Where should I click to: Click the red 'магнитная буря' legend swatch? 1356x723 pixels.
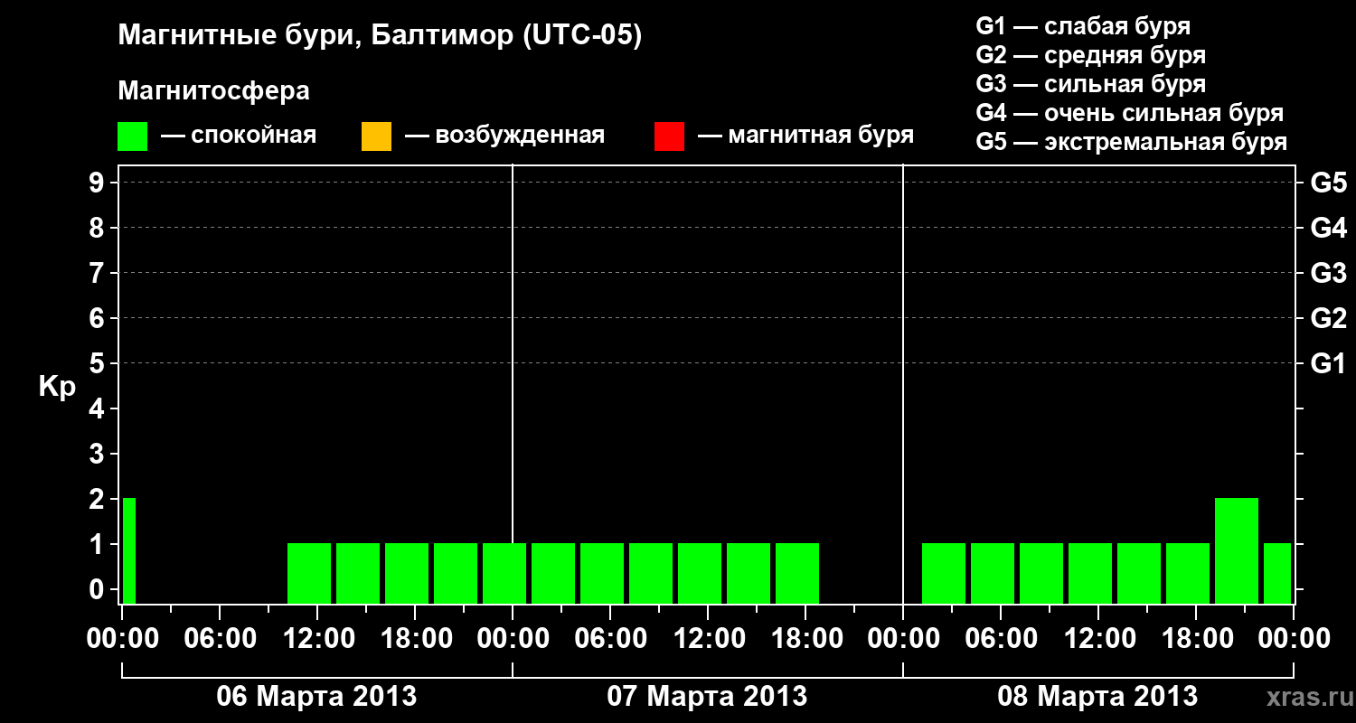pos(669,136)
